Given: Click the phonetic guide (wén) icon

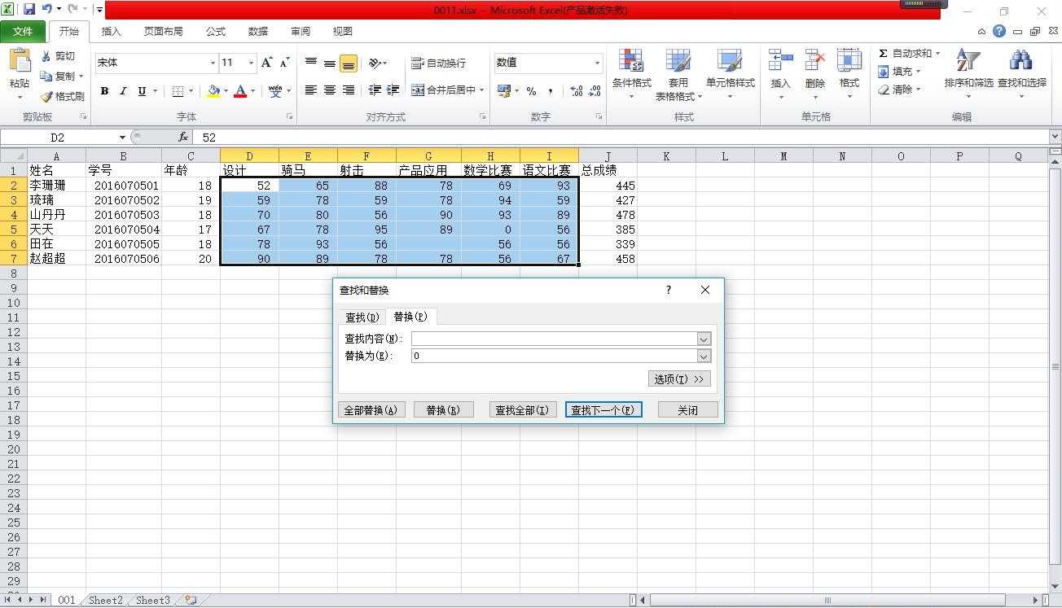Looking at the screenshot, I should tap(275, 91).
